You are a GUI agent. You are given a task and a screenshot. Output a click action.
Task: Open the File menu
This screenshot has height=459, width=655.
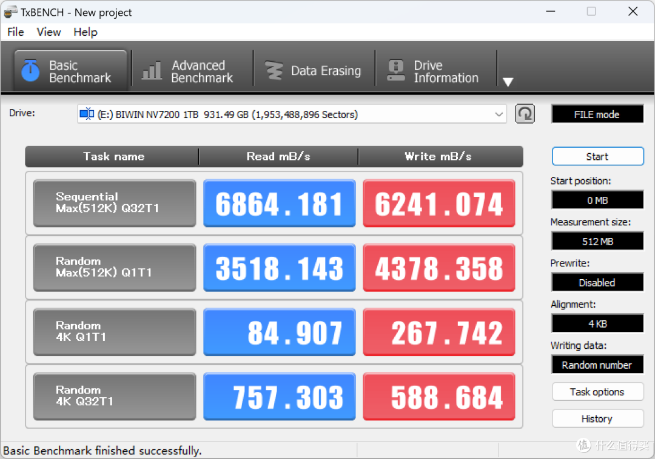coord(16,32)
